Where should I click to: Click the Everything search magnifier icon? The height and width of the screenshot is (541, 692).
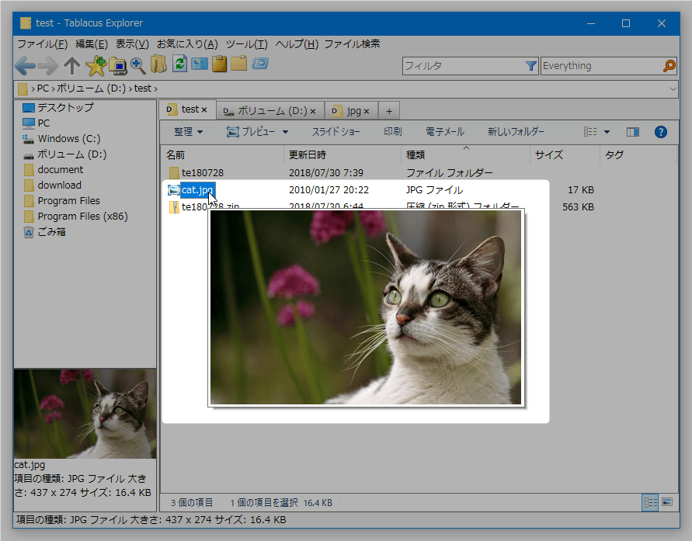(x=669, y=66)
